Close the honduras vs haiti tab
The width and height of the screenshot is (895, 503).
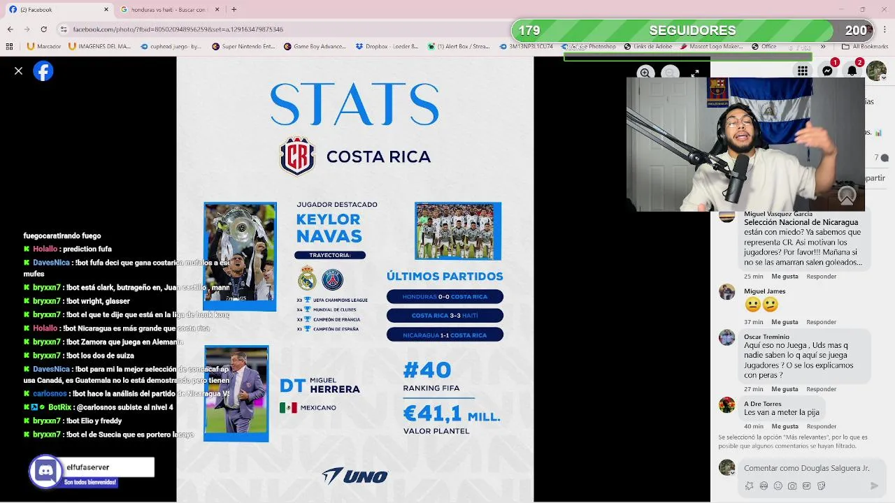coord(217,10)
